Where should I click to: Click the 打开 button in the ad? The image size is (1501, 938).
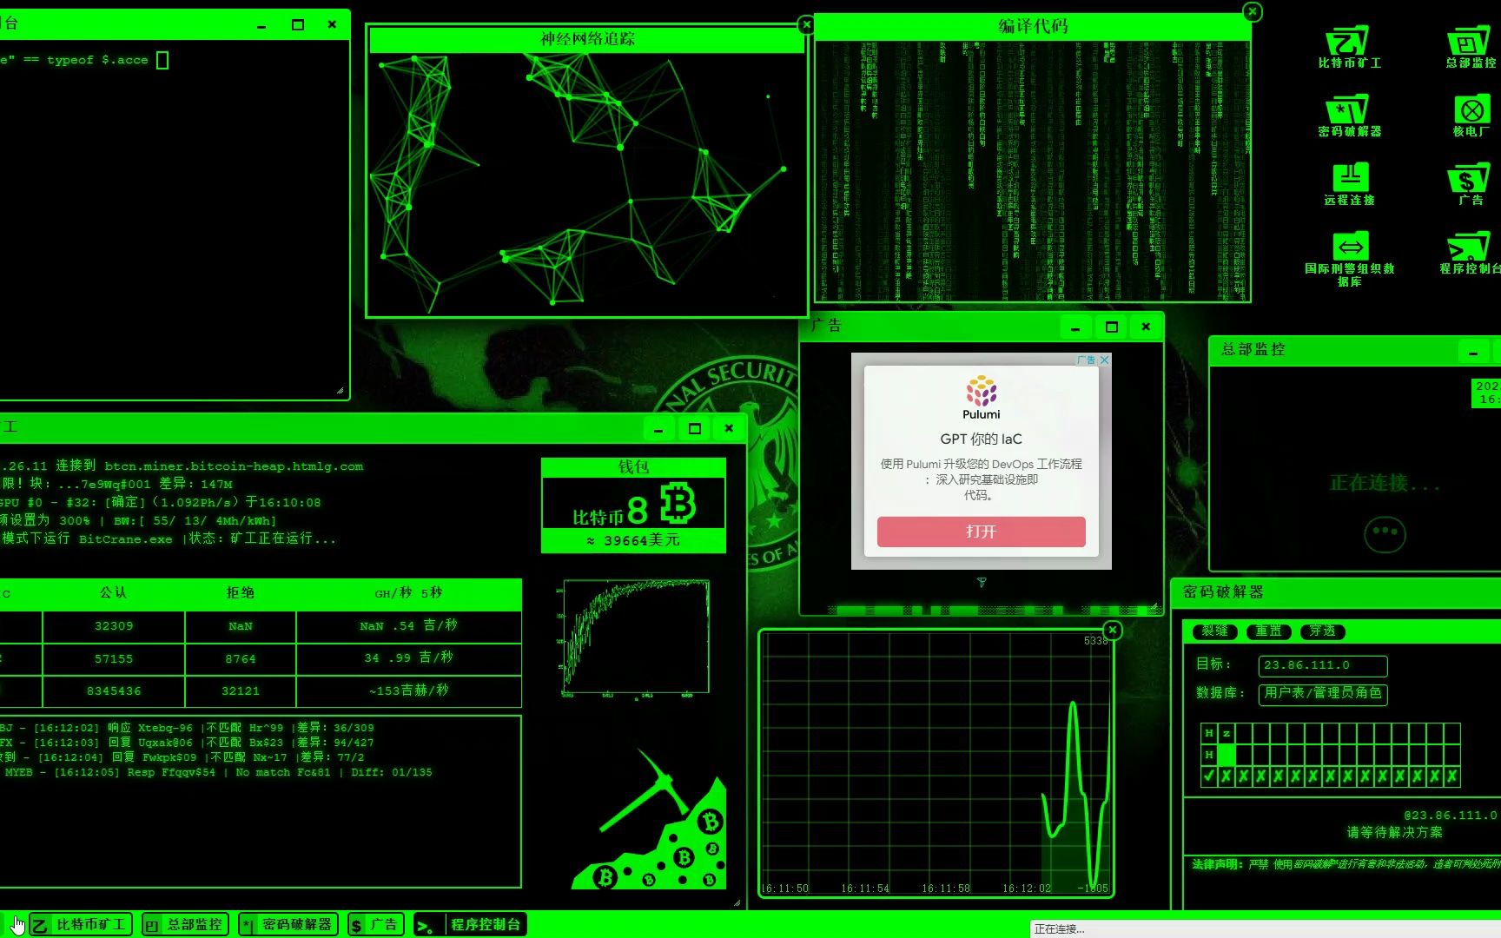pos(981,532)
